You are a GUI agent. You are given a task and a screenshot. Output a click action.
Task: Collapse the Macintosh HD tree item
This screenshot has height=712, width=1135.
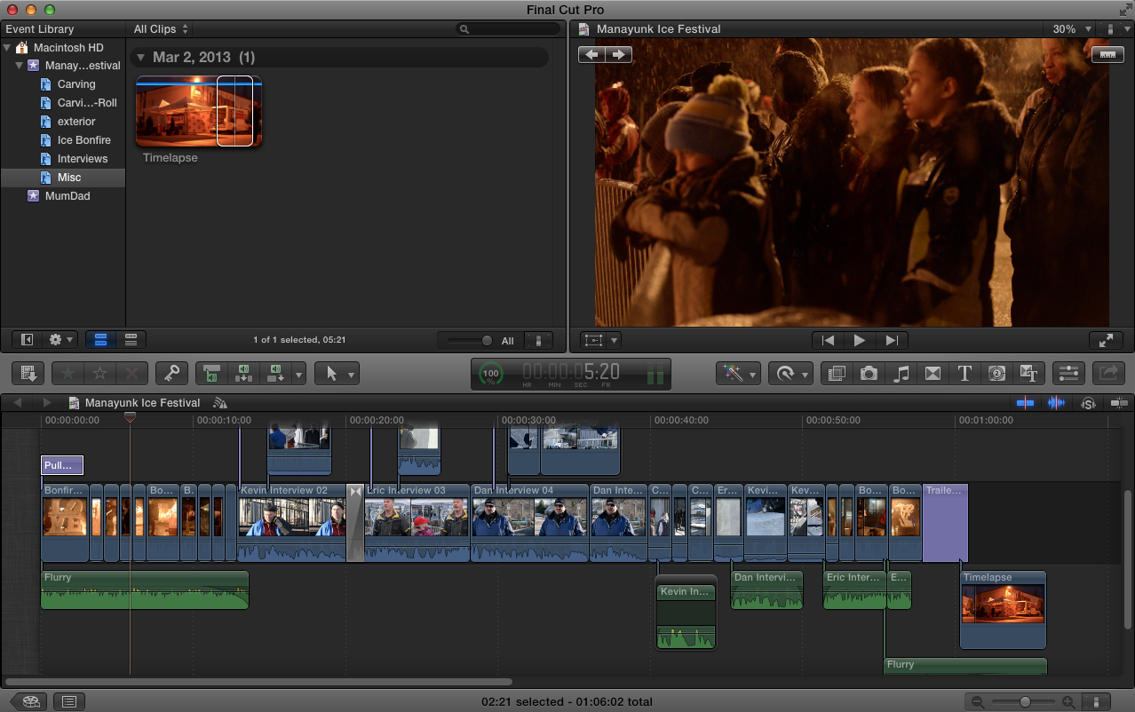tap(7, 47)
